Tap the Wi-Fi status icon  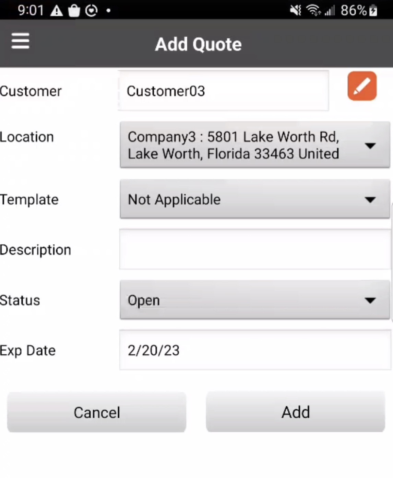coord(313,11)
